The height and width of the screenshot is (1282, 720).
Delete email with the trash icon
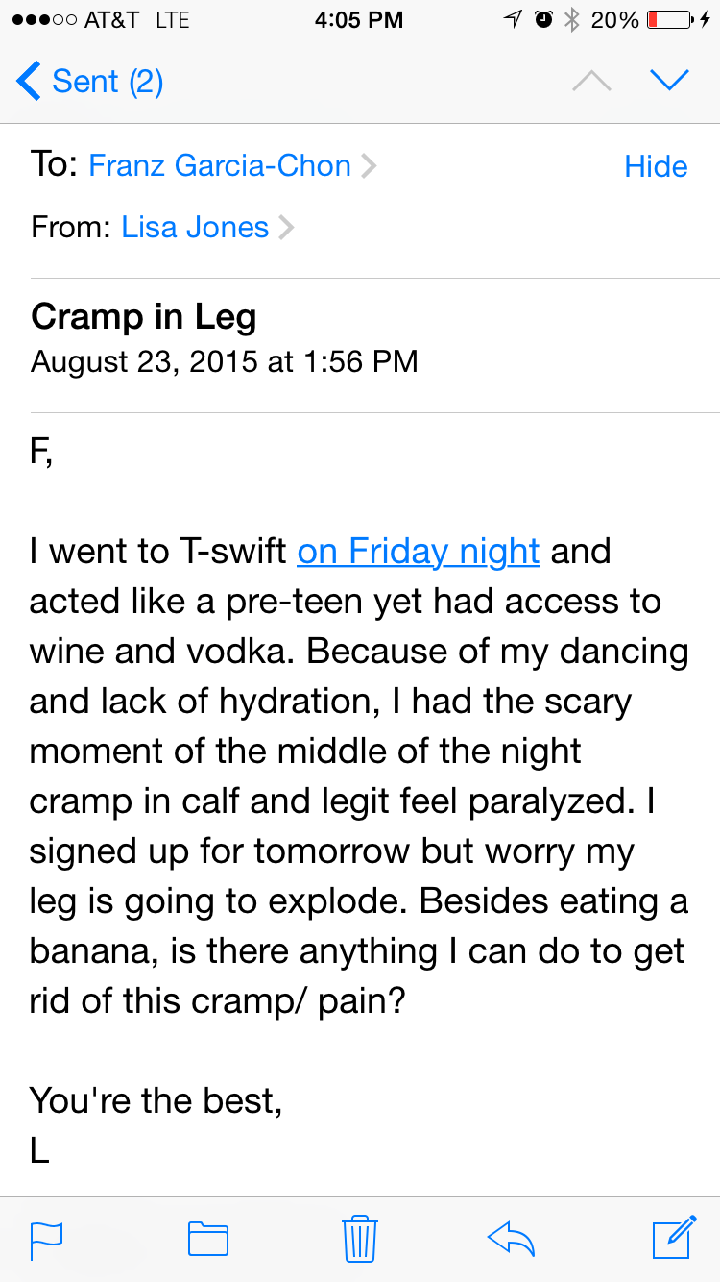pos(359,1238)
